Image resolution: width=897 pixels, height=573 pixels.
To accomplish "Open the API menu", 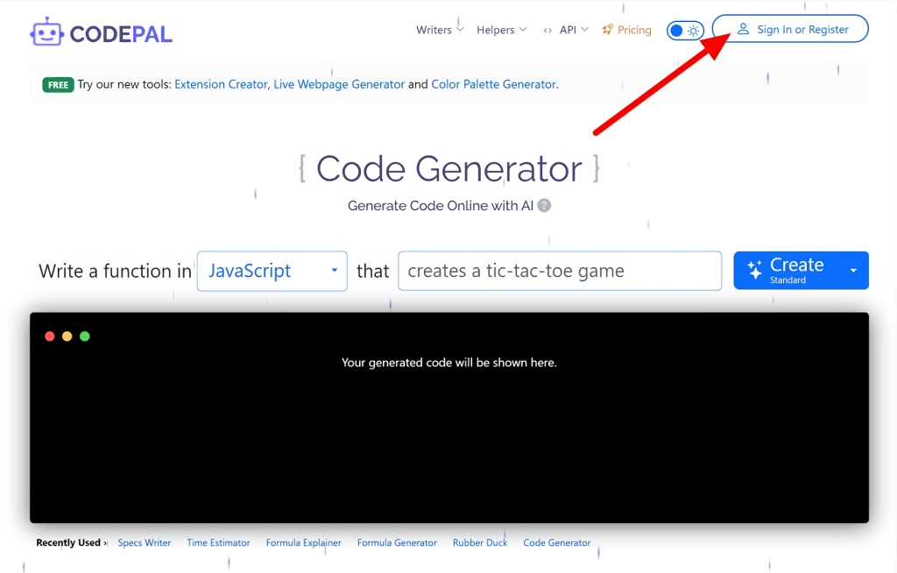I will 566,30.
